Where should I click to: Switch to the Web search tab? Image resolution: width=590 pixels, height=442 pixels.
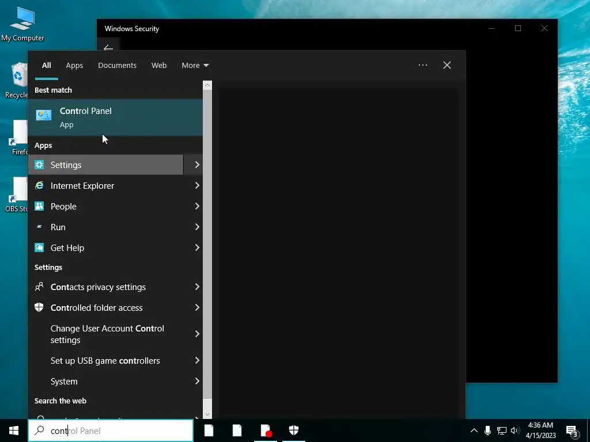click(159, 65)
